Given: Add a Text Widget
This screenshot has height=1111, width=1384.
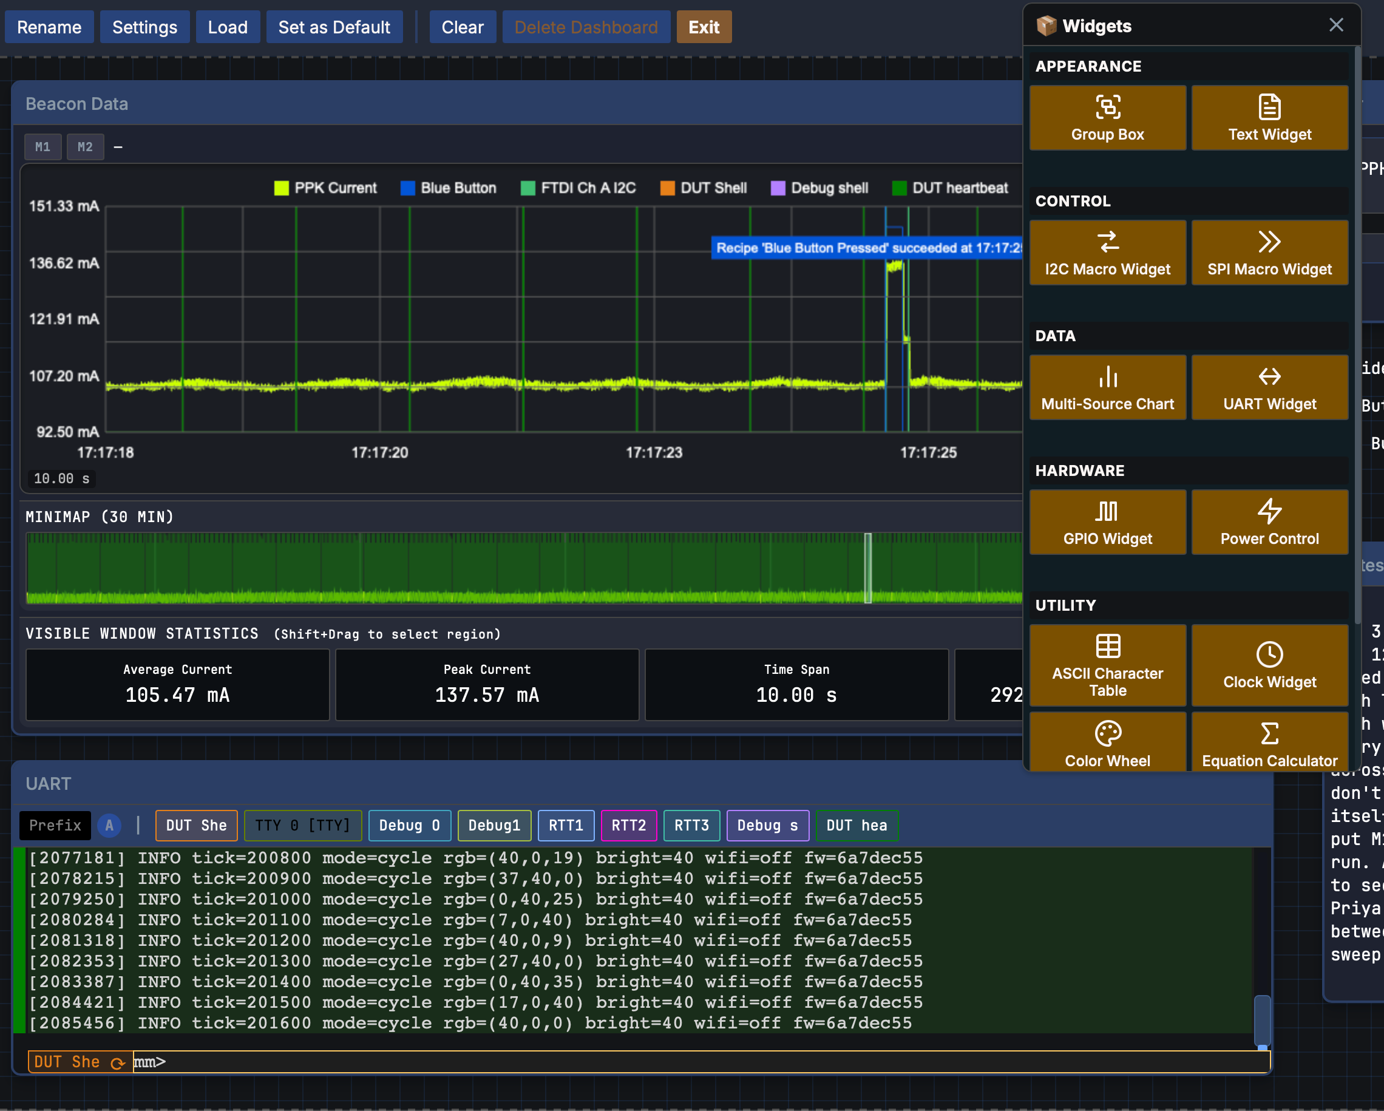Looking at the screenshot, I should pos(1269,118).
